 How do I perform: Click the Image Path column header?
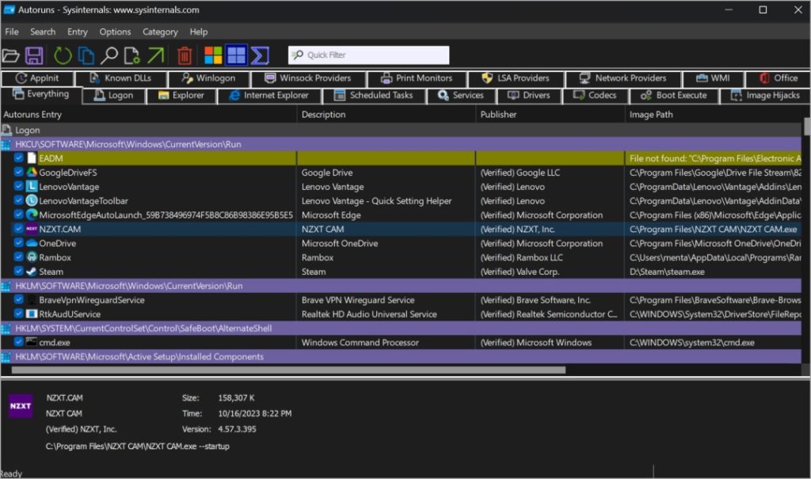click(x=652, y=115)
